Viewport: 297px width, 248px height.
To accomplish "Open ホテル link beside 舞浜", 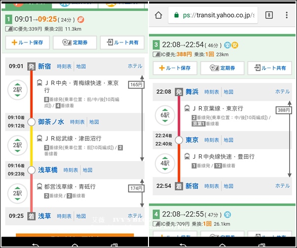I will [x=283, y=91].
